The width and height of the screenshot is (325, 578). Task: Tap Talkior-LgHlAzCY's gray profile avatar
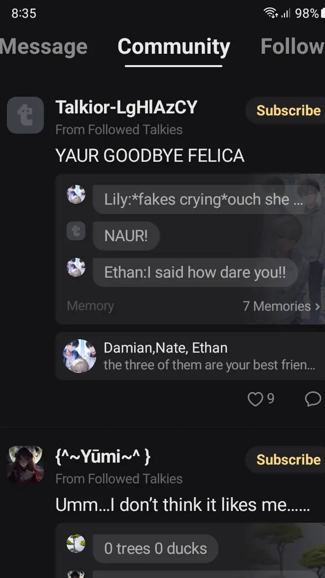click(x=26, y=115)
